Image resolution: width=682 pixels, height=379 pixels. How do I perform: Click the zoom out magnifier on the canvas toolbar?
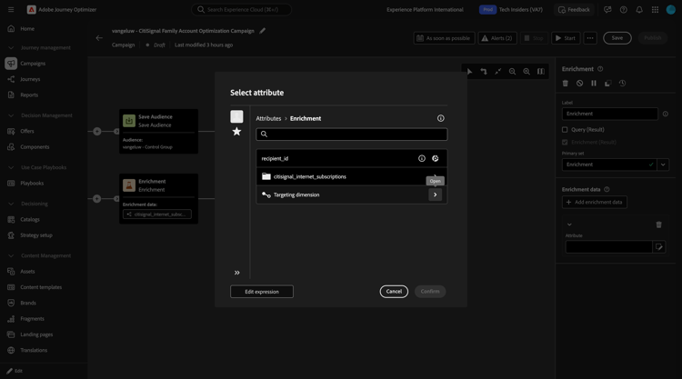pyautogui.click(x=512, y=71)
